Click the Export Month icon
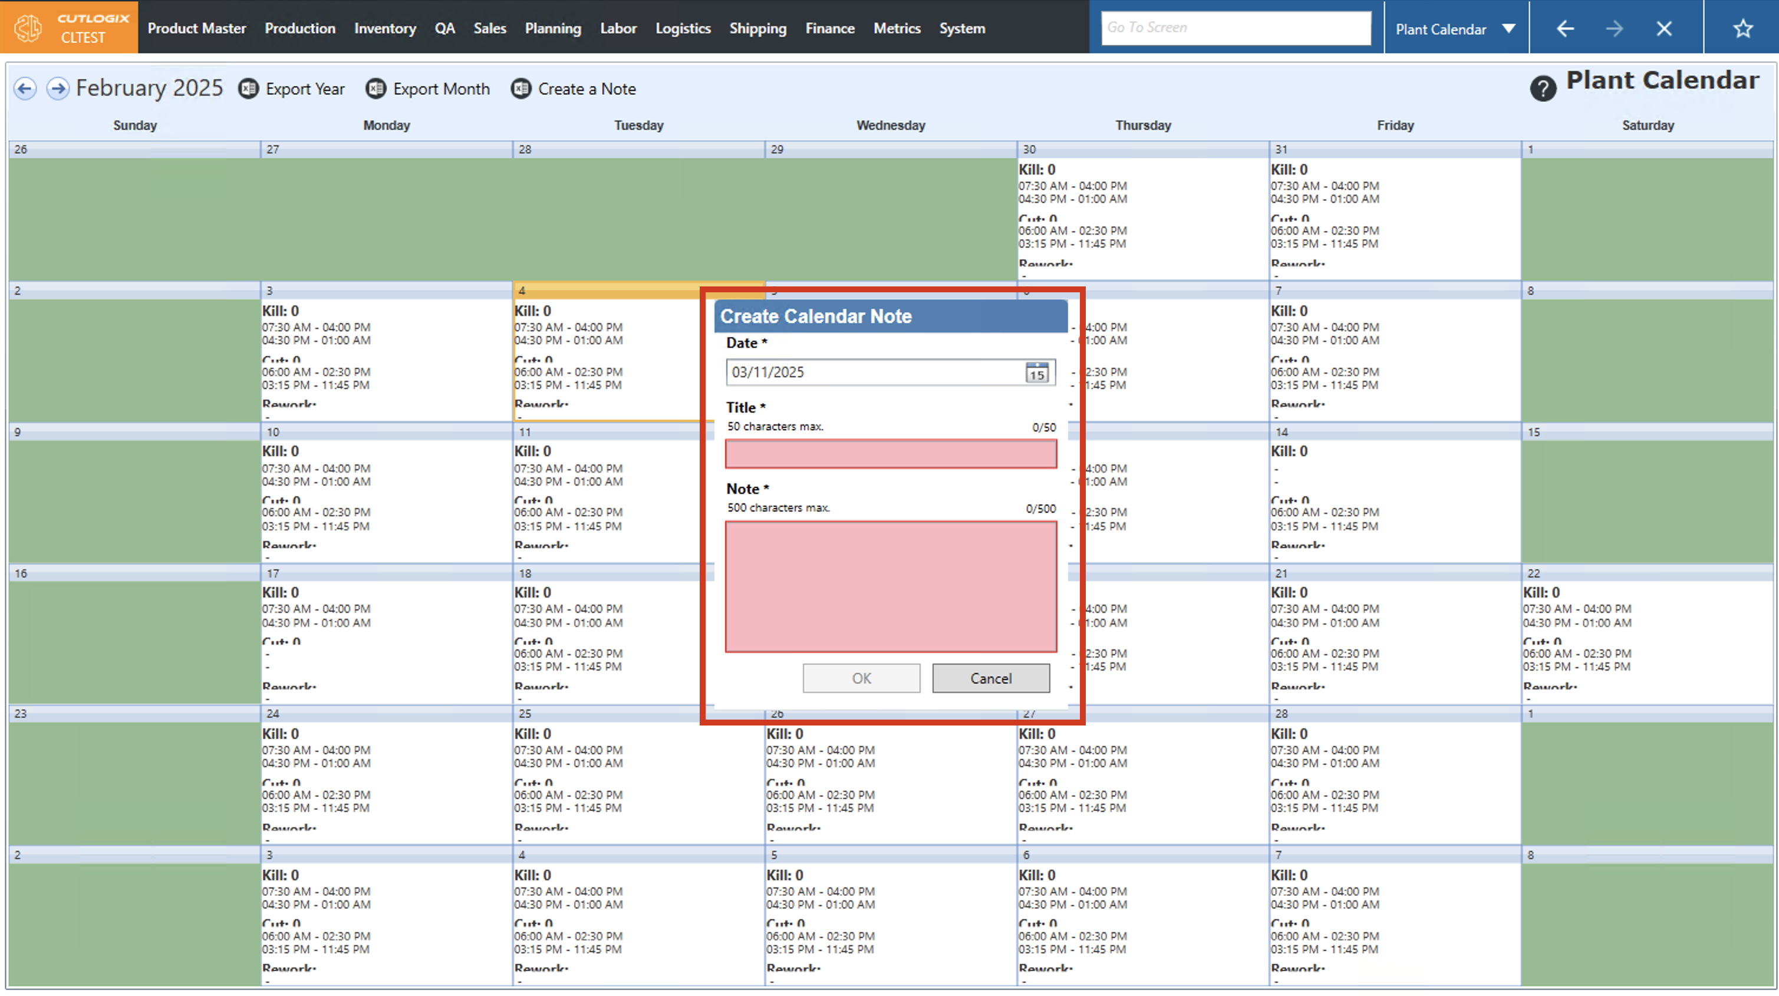This screenshot has width=1779, height=996. point(375,88)
